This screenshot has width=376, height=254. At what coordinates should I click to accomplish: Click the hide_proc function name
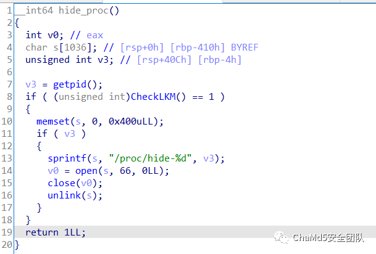tap(83, 10)
